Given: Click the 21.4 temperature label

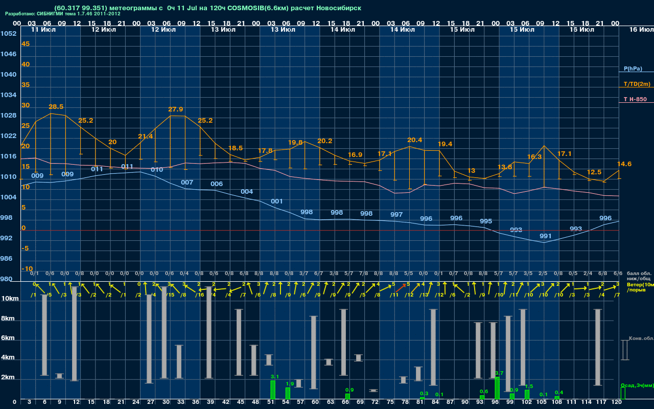Looking at the screenshot, I should point(146,137).
